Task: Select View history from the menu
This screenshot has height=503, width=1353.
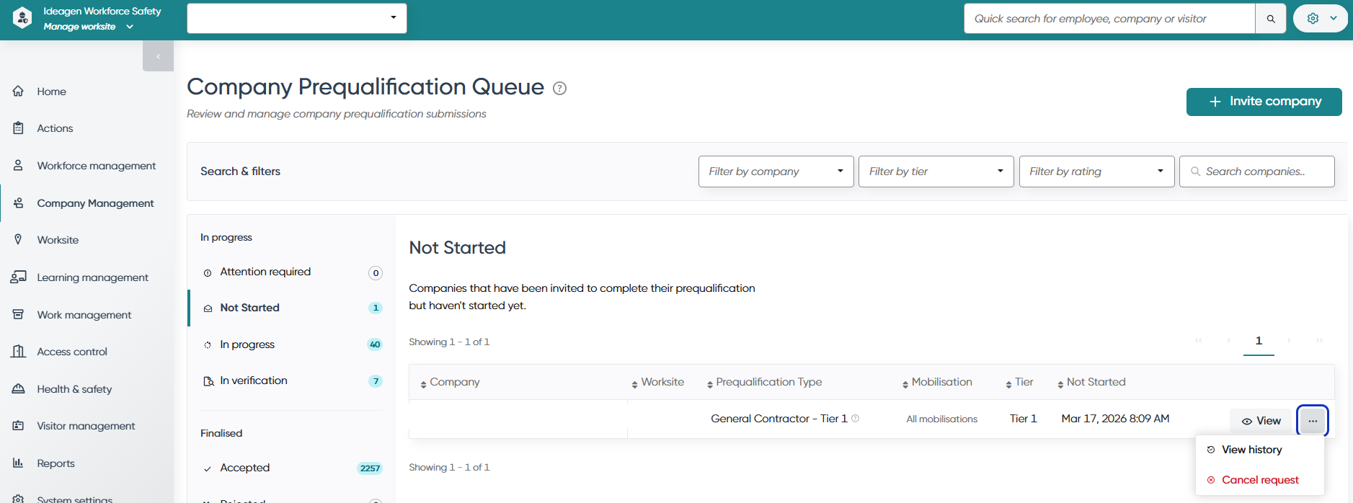Action: tap(1251, 450)
